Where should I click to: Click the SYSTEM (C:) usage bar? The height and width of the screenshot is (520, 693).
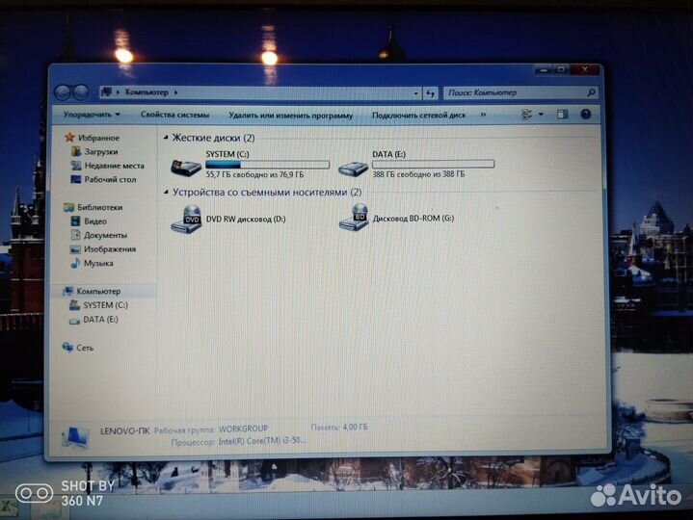click(267, 165)
